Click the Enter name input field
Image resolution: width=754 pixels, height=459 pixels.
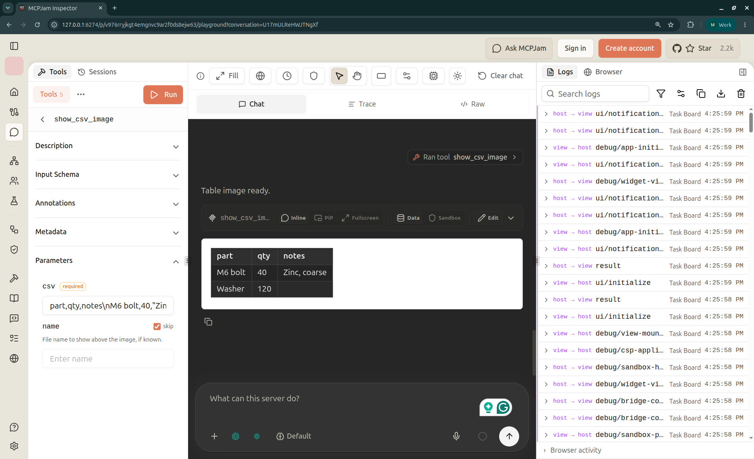[108, 358]
